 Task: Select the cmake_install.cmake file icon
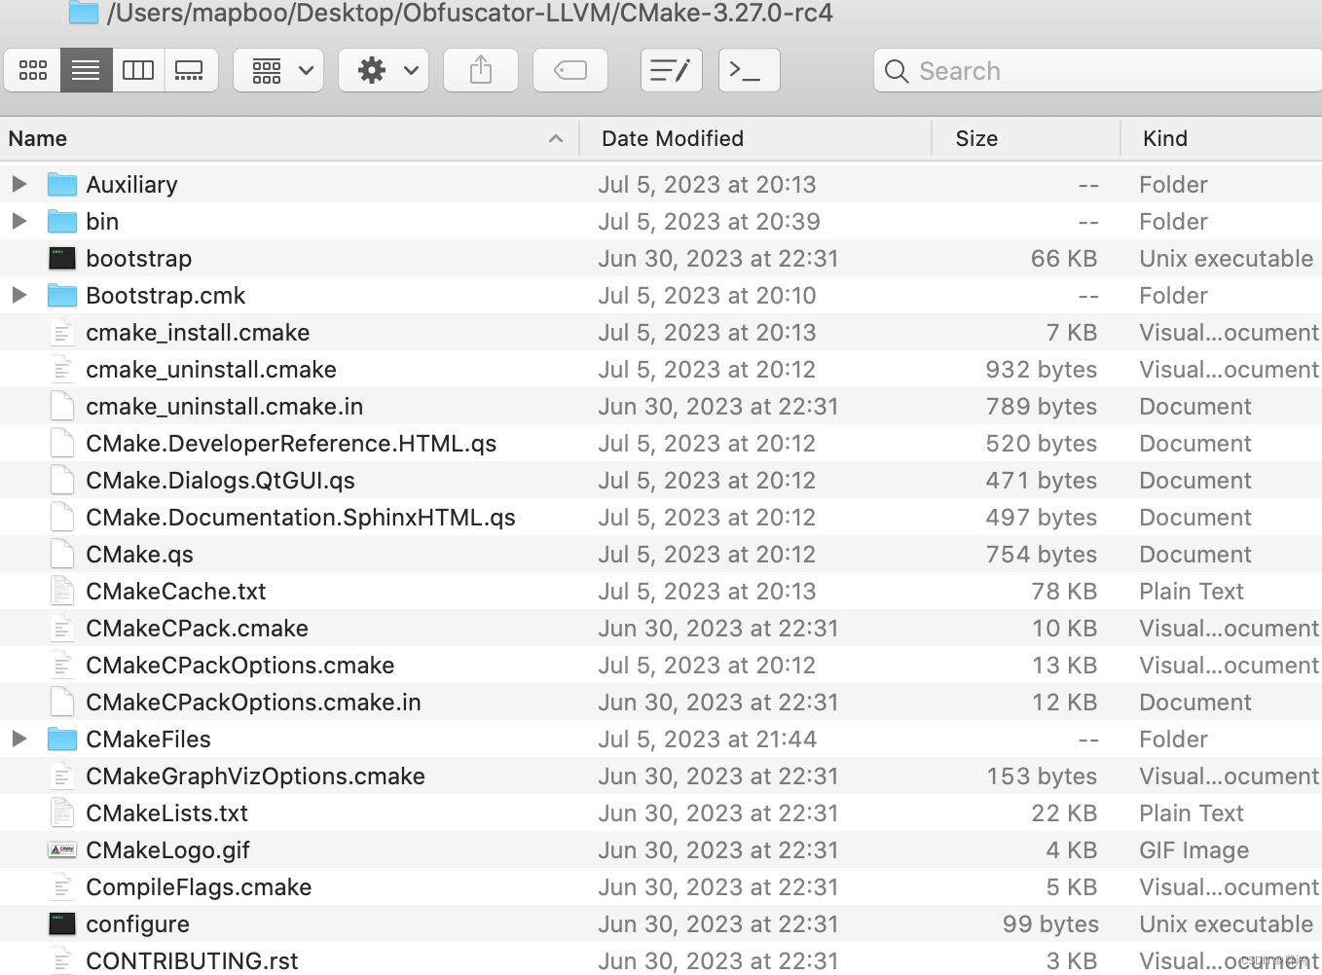click(62, 332)
